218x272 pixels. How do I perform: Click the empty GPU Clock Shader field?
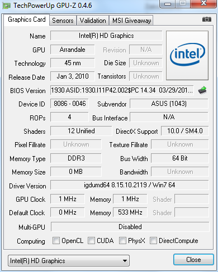(192, 199)
